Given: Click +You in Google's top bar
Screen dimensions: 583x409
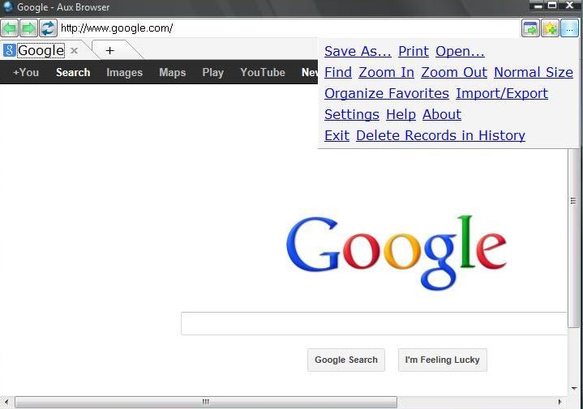Looking at the screenshot, I should click(26, 72).
